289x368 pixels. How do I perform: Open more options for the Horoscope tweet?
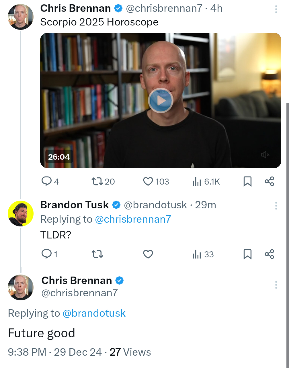click(276, 9)
